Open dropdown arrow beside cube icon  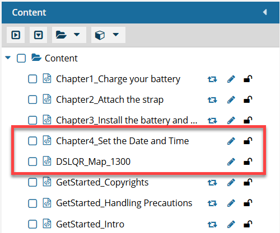116,35
